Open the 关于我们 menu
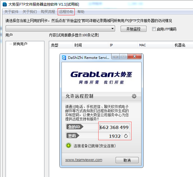193x177 pixels. click(30, 12)
